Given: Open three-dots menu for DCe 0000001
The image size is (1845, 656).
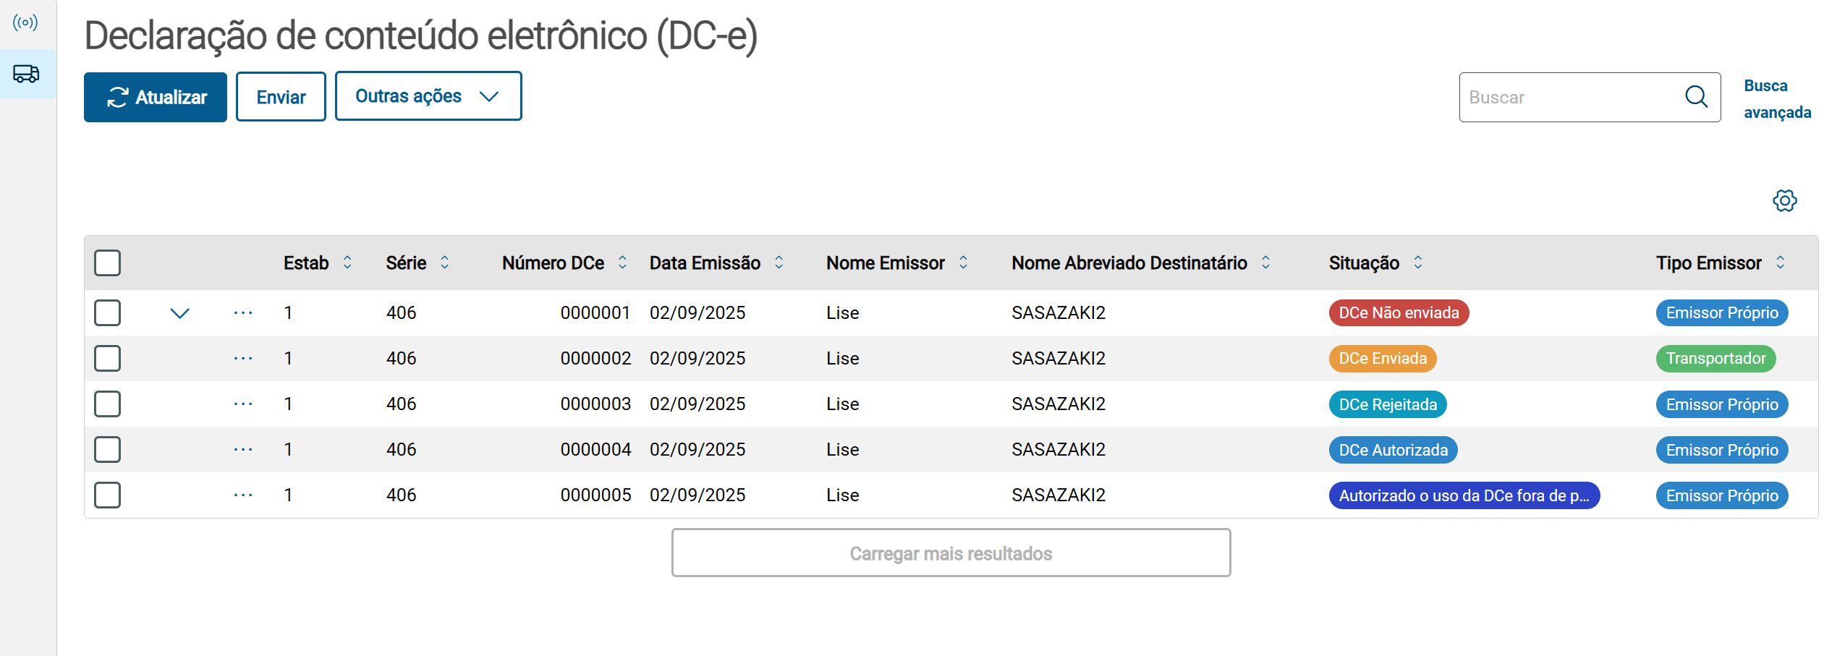Looking at the screenshot, I should pos(243,313).
